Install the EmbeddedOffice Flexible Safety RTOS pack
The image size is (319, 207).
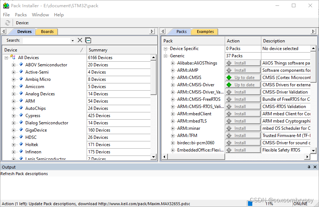pos(243,150)
